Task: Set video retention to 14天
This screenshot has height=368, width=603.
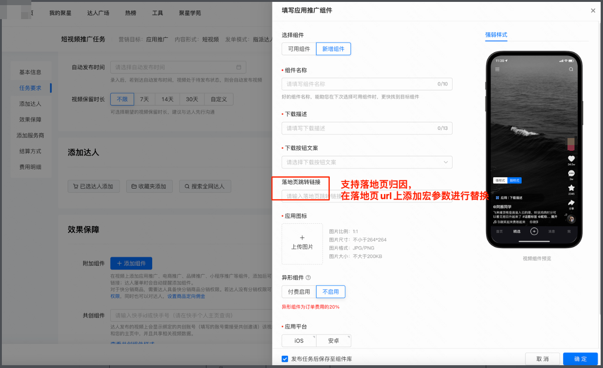Action: 168,99
